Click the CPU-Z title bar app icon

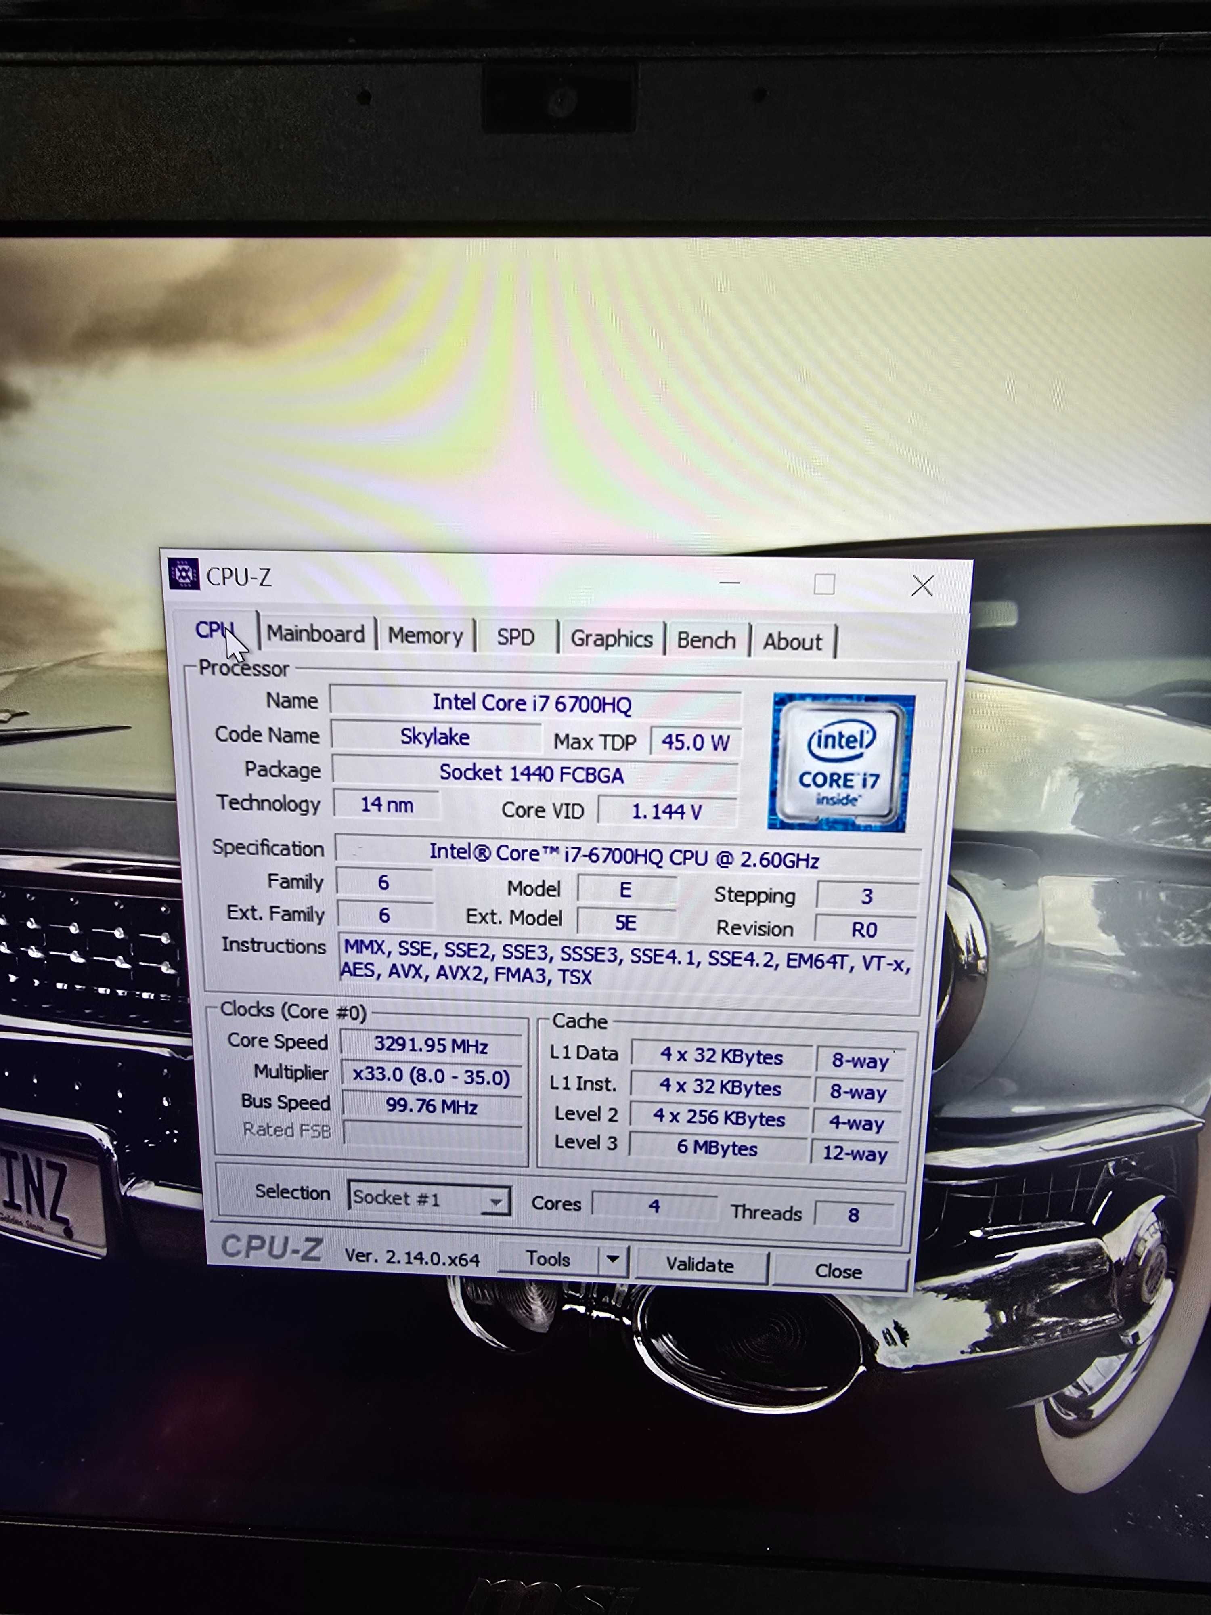click(x=183, y=574)
